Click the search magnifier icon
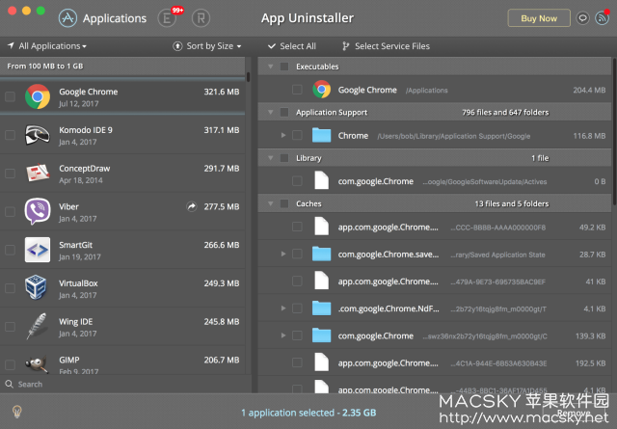 [x=9, y=384]
